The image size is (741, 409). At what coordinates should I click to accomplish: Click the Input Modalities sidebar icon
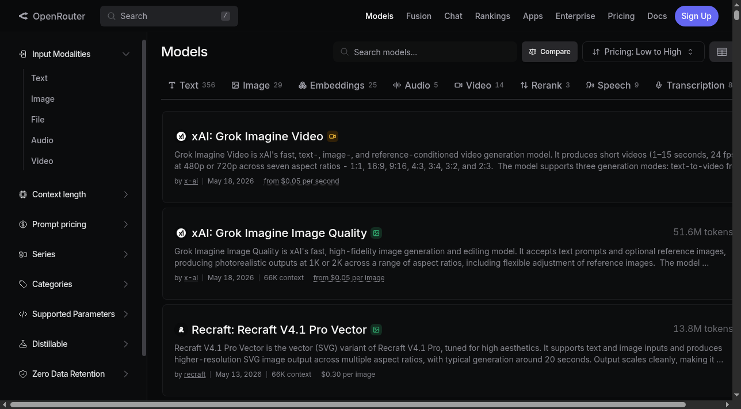(23, 54)
